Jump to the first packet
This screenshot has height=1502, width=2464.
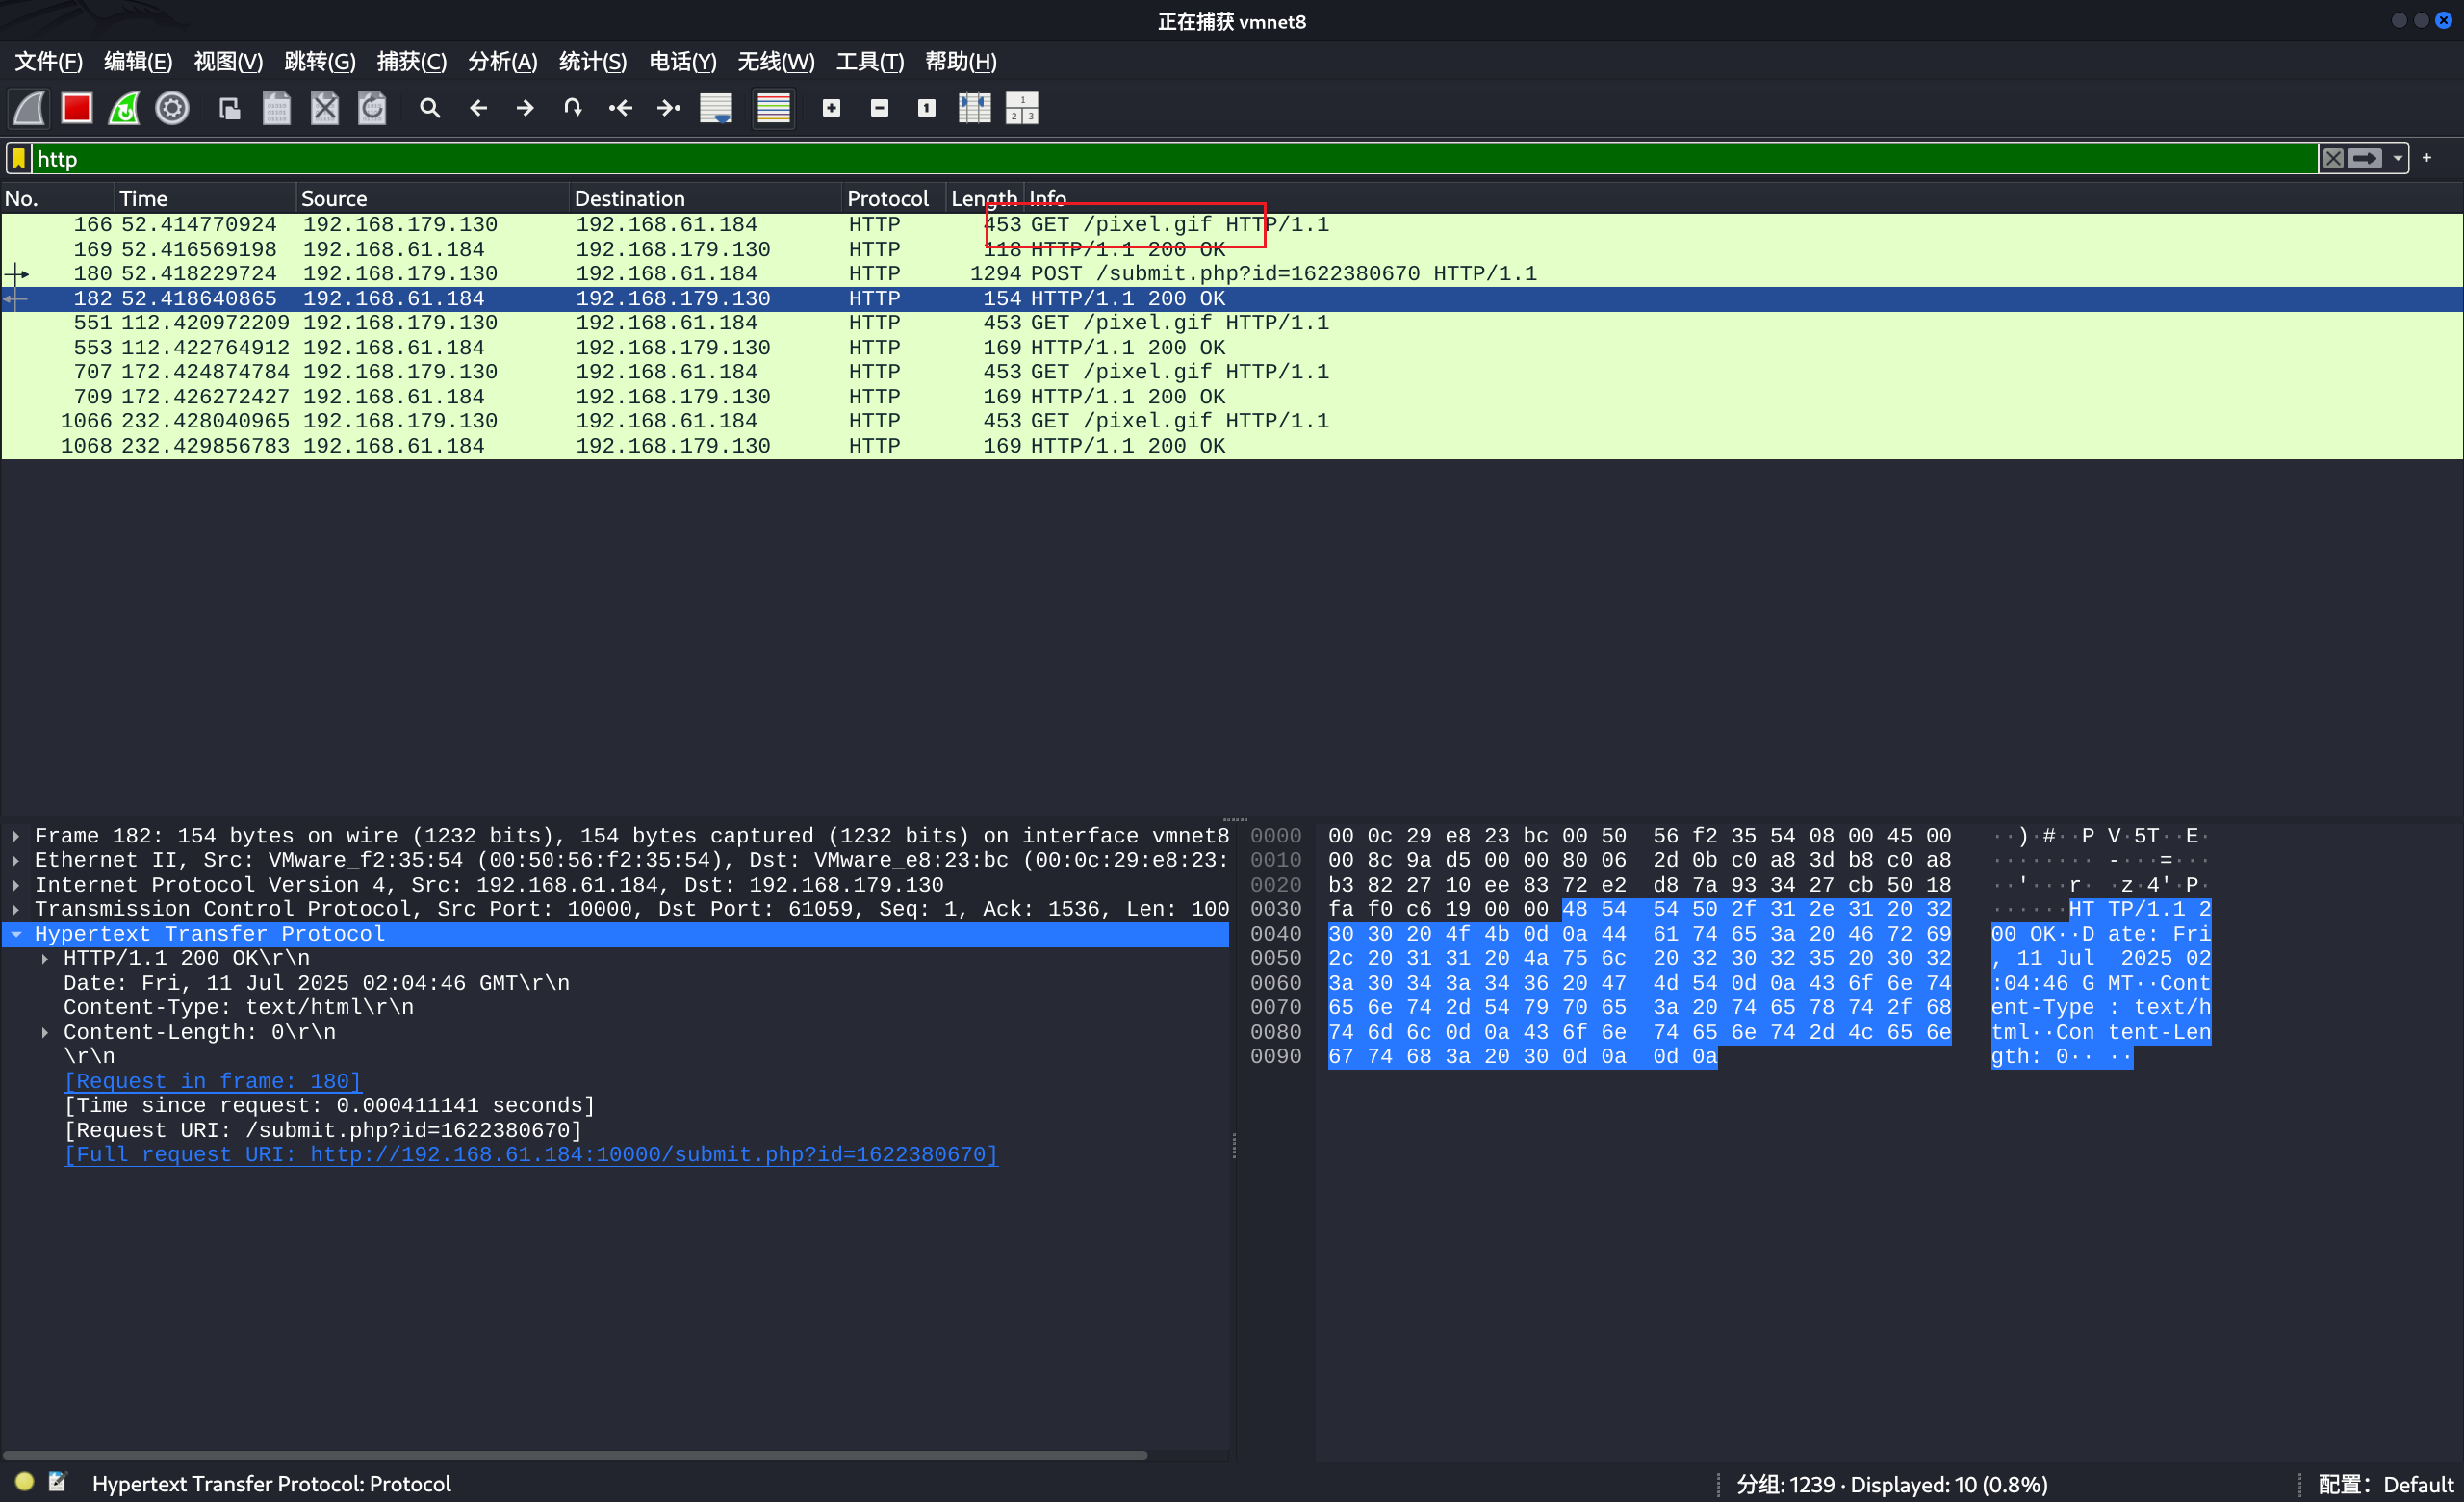[621, 108]
